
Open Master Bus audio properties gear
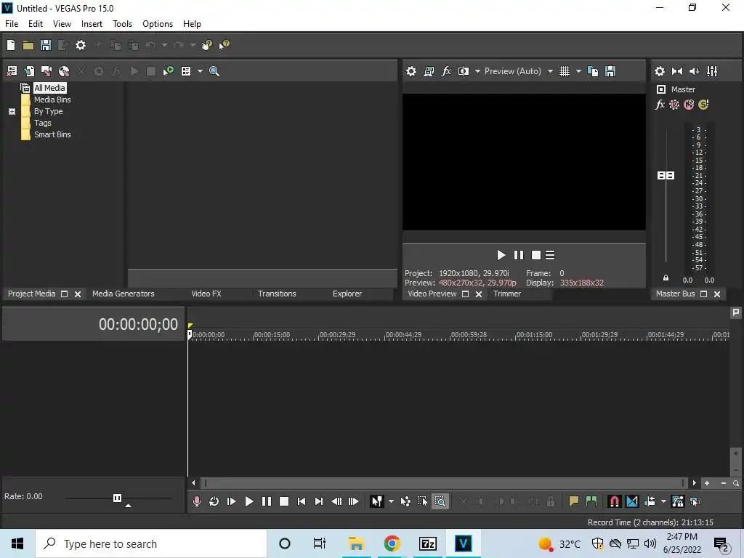tap(660, 71)
